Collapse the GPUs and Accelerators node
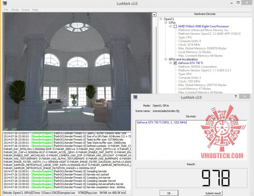Image resolution: width=254 pixels, height=196 pixels. pos(165,59)
